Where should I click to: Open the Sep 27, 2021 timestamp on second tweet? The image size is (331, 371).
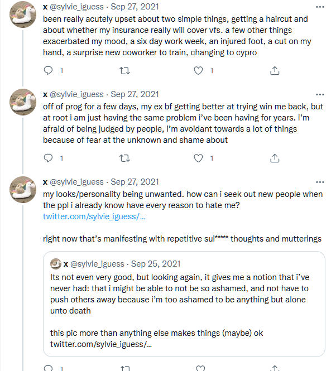135,94
